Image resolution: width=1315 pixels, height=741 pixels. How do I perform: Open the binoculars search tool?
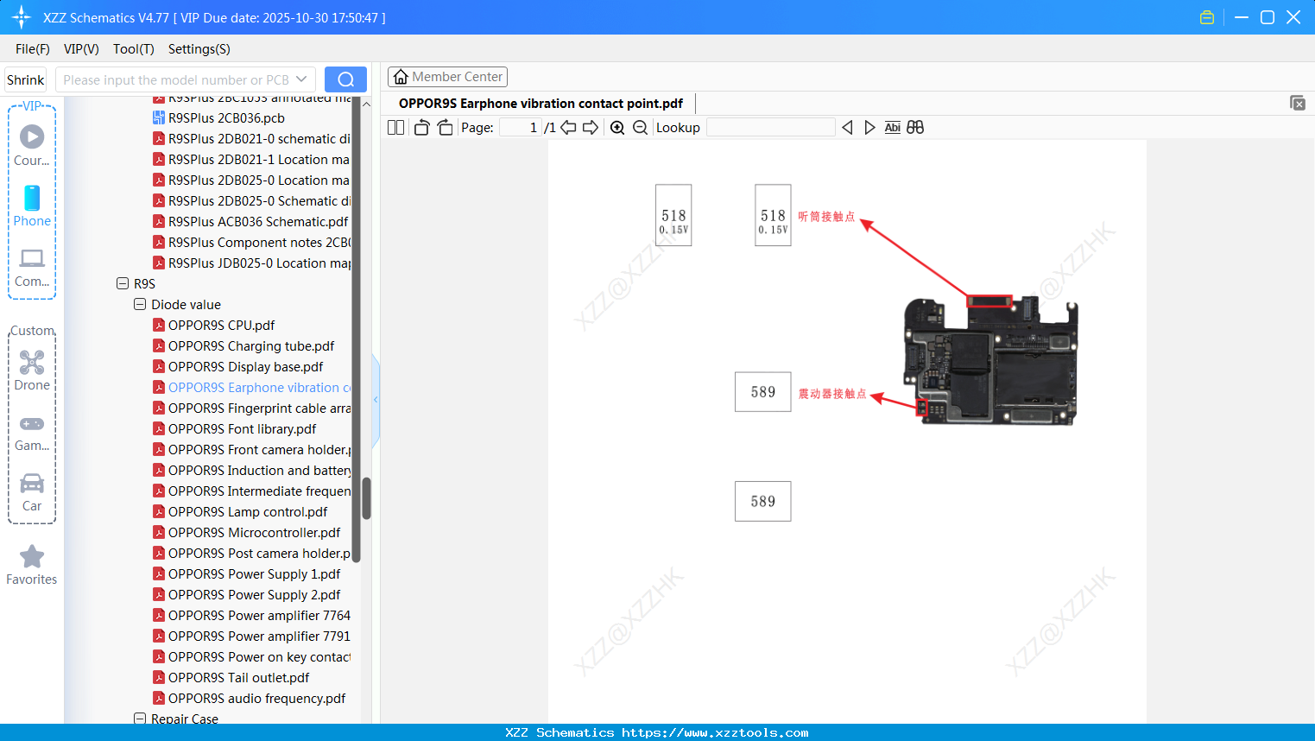(915, 127)
